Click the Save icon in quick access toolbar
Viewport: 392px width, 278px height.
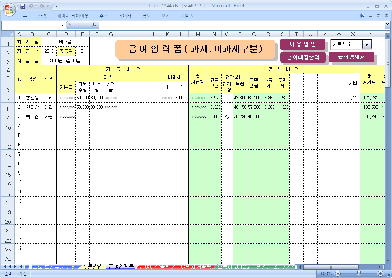(x=23, y=6)
